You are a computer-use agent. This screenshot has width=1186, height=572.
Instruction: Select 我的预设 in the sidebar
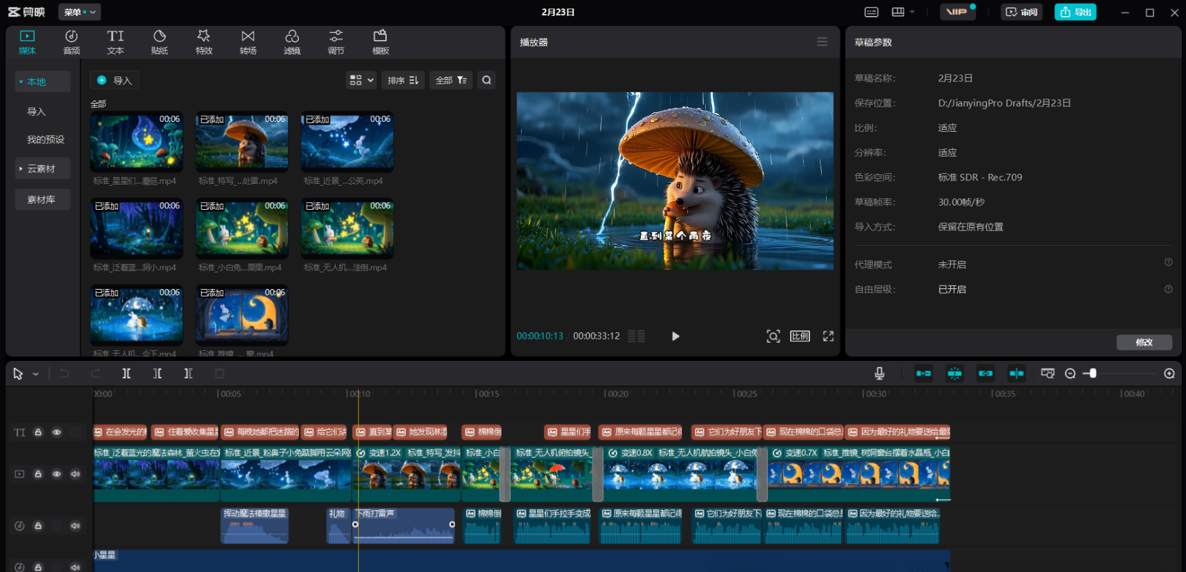(45, 139)
